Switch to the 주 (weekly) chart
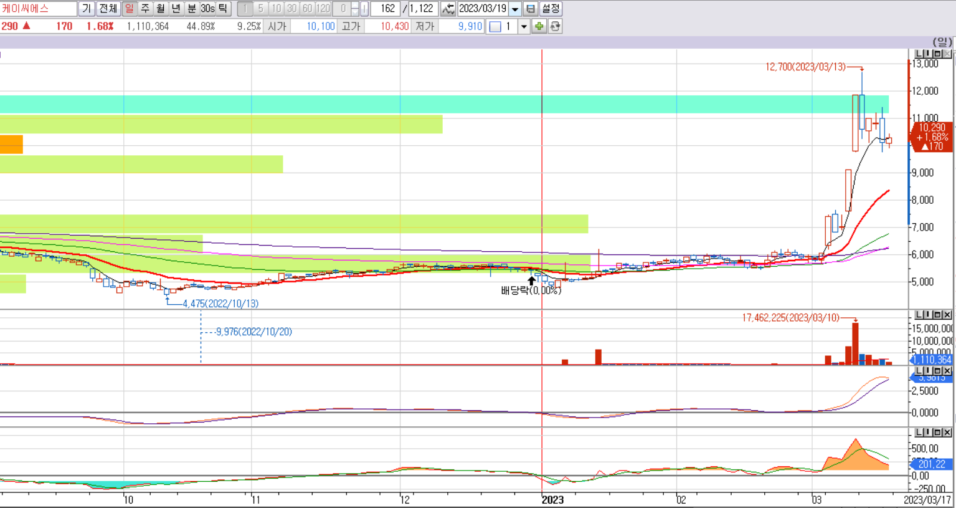 coord(144,9)
